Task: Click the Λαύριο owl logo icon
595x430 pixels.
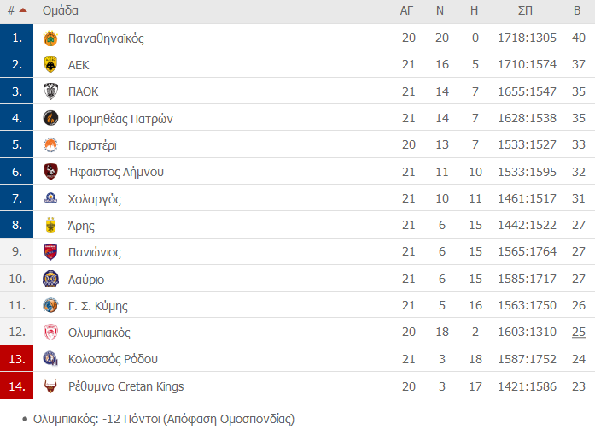Action: [x=50, y=279]
